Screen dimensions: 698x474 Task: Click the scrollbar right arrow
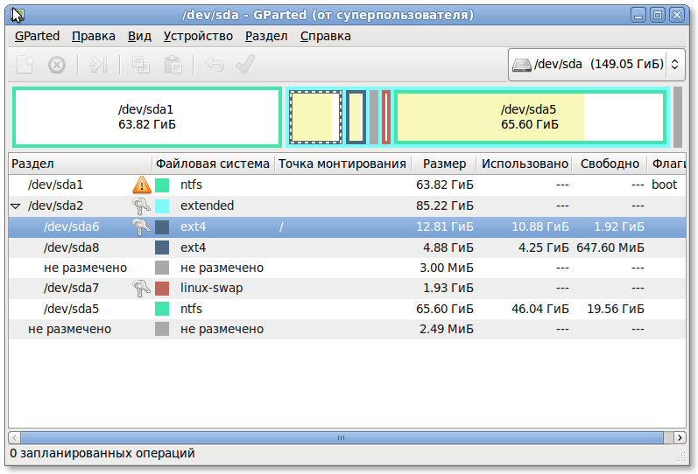pos(680,437)
